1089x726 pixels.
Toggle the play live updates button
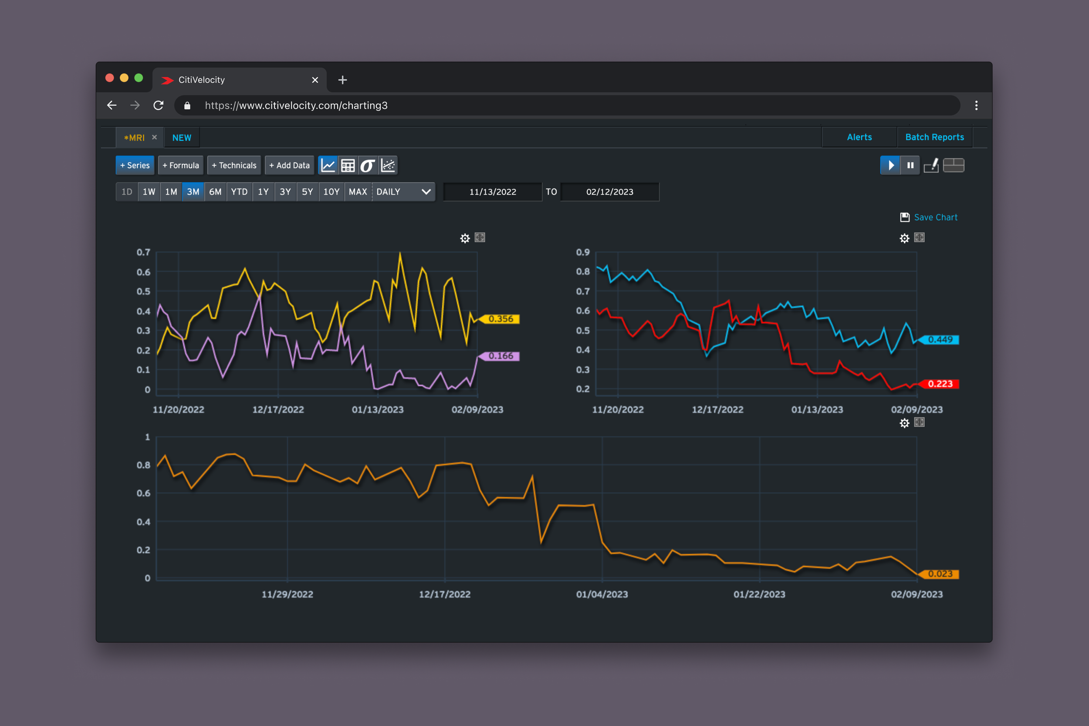coord(890,165)
